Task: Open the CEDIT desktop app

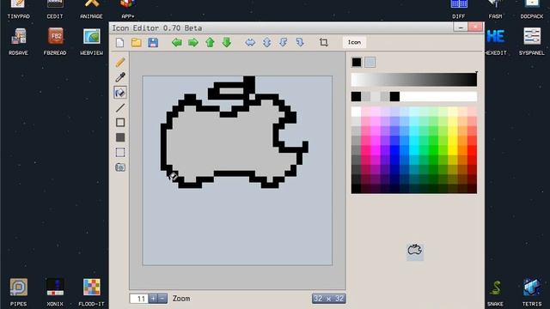Action: point(55,9)
